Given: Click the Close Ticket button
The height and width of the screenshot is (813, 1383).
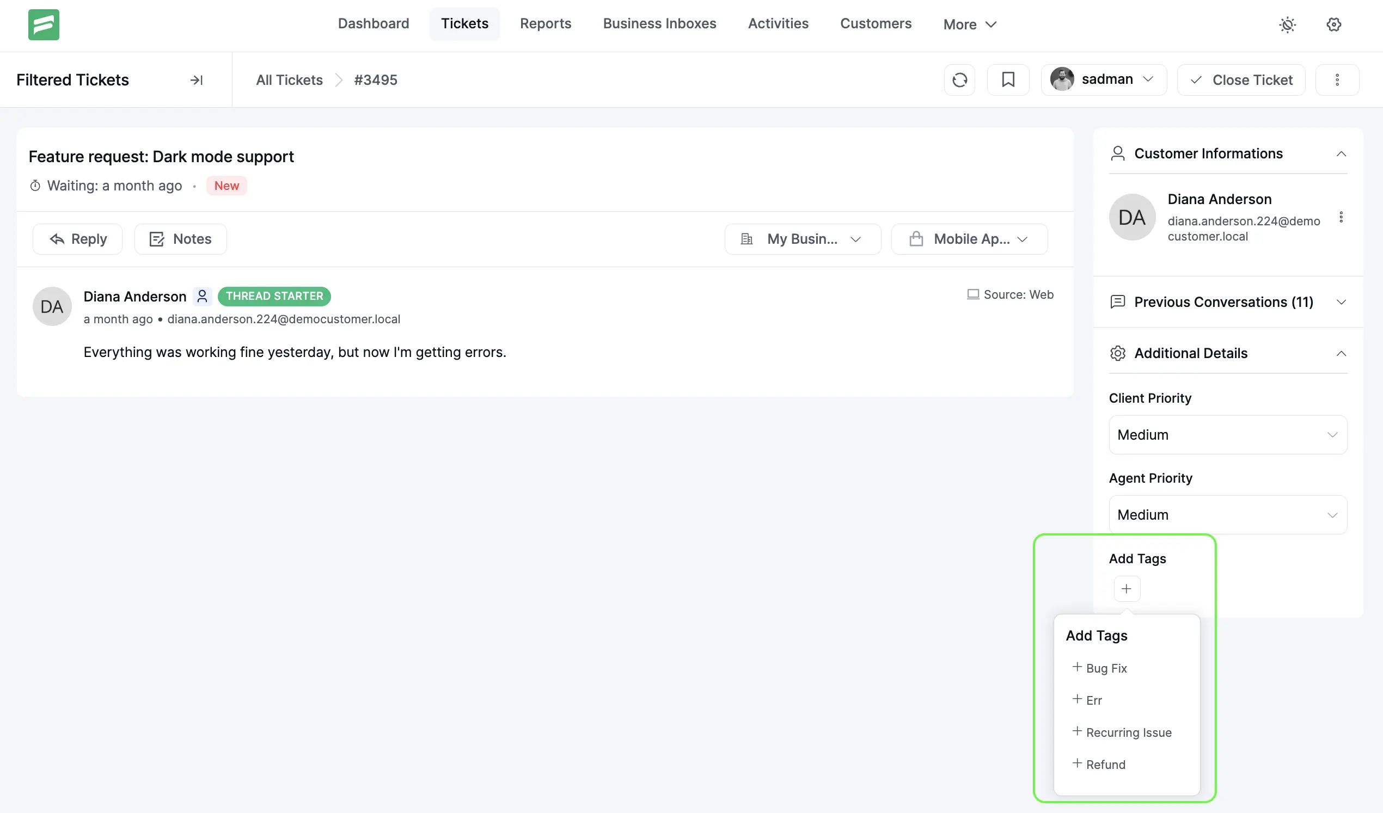Looking at the screenshot, I should click(x=1241, y=80).
